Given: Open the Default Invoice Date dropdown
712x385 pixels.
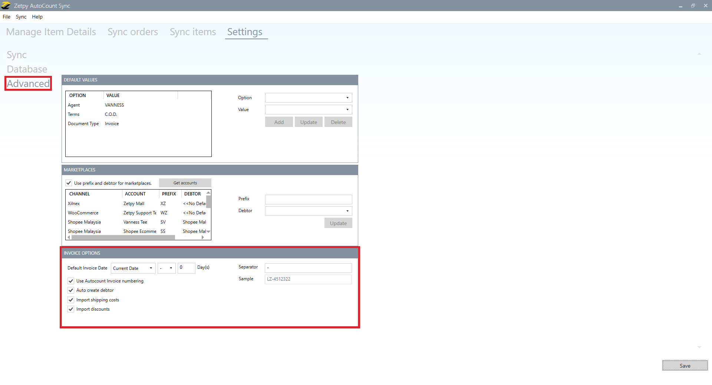Looking at the screenshot, I should pyautogui.click(x=133, y=268).
